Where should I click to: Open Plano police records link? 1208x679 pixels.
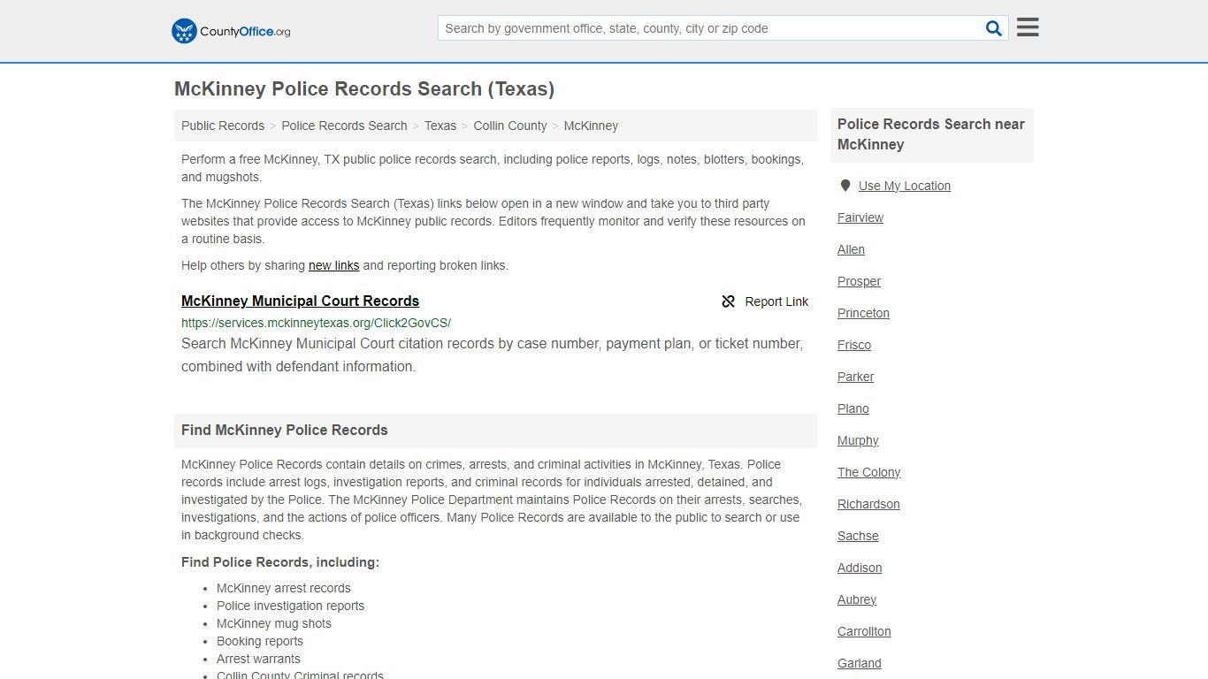coord(853,408)
